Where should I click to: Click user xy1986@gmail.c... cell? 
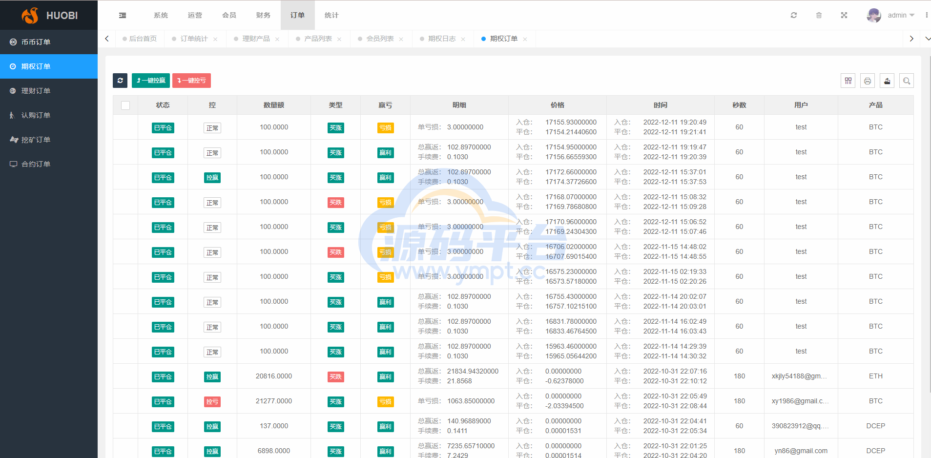click(x=800, y=401)
